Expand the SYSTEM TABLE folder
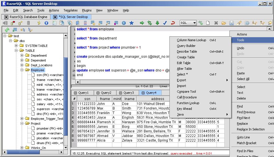274x157 pixels. (x=16, y=46)
